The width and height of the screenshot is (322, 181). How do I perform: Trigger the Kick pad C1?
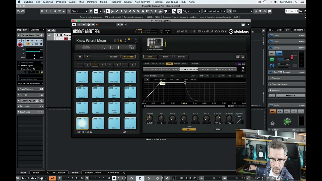pyautogui.click(x=82, y=123)
